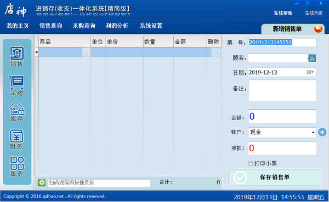Open the 在线升级 link
This screenshot has height=202, width=329.
314,13
